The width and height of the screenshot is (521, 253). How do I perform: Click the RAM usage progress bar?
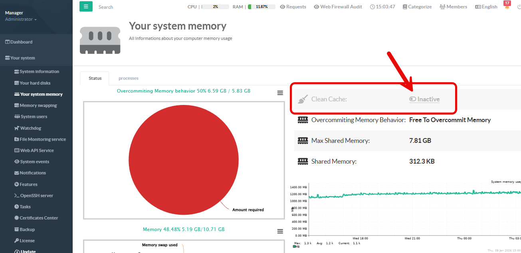click(261, 7)
